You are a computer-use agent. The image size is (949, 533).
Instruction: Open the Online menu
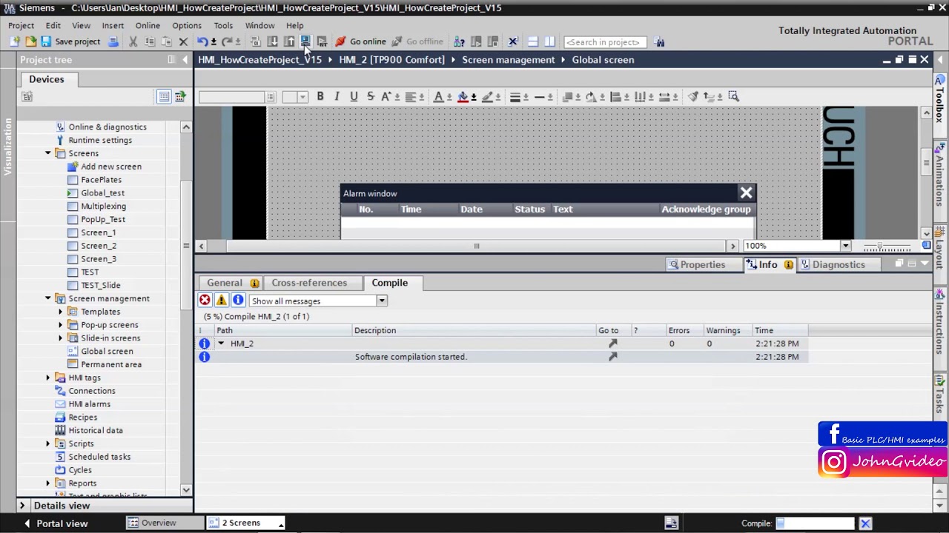point(148,25)
